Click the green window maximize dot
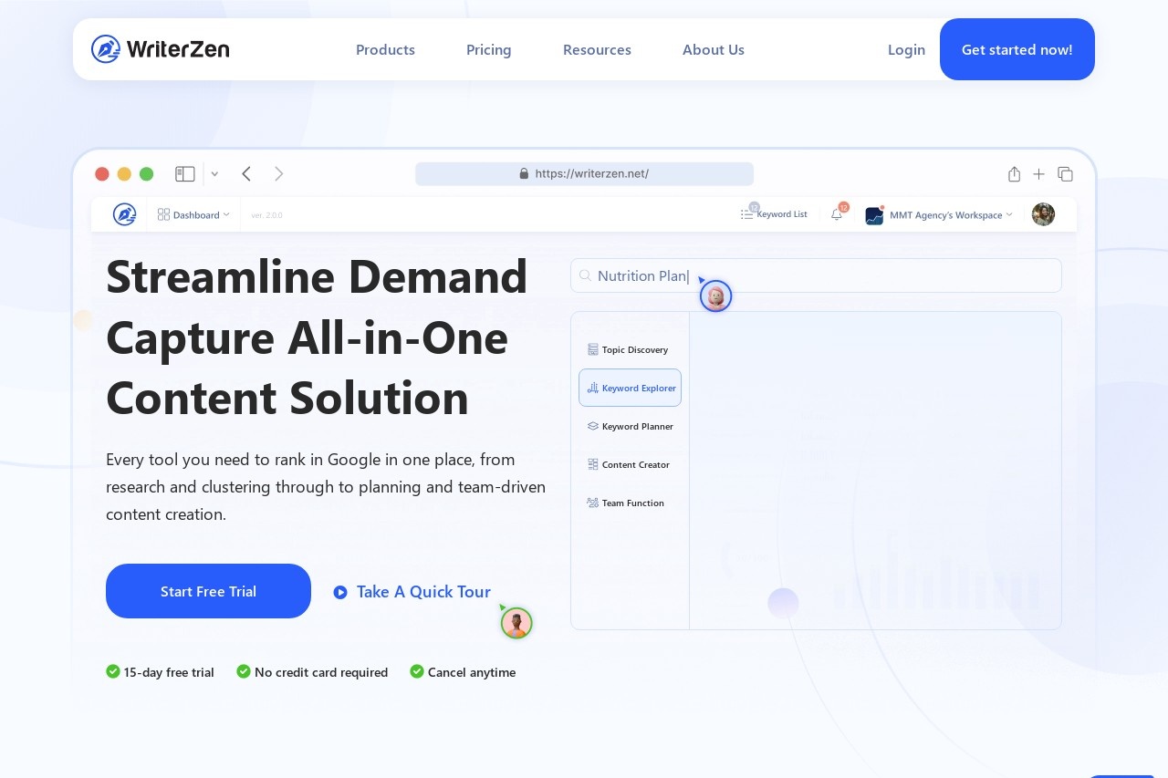The image size is (1168, 778). coord(146,173)
